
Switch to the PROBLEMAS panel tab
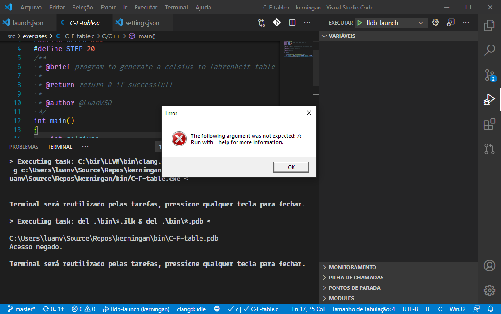(x=24, y=147)
